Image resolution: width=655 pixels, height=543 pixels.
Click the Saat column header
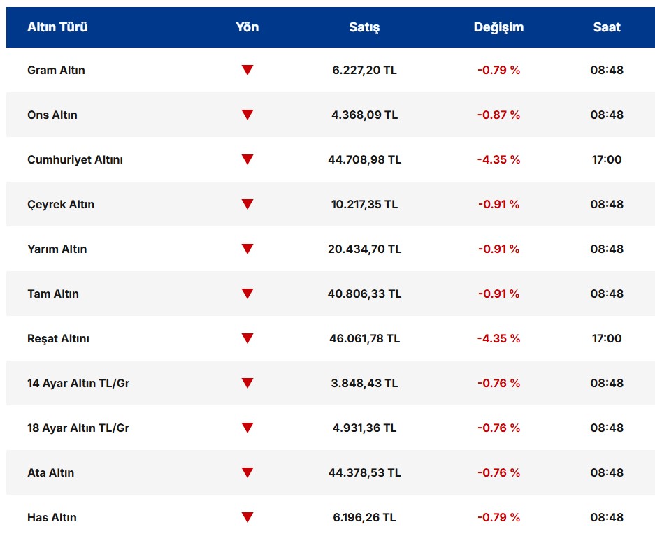607,27
